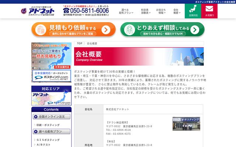The image size is (236, 147).
Task: Click the とりあえず相談してみる green button
Action: click(162, 29)
